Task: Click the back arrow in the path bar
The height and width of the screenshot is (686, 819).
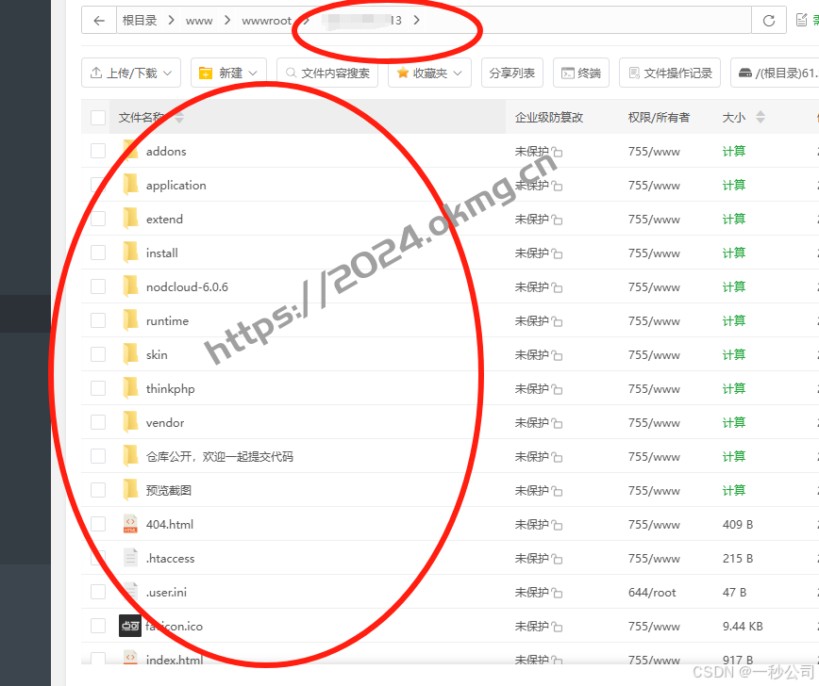Action: pyautogui.click(x=99, y=20)
